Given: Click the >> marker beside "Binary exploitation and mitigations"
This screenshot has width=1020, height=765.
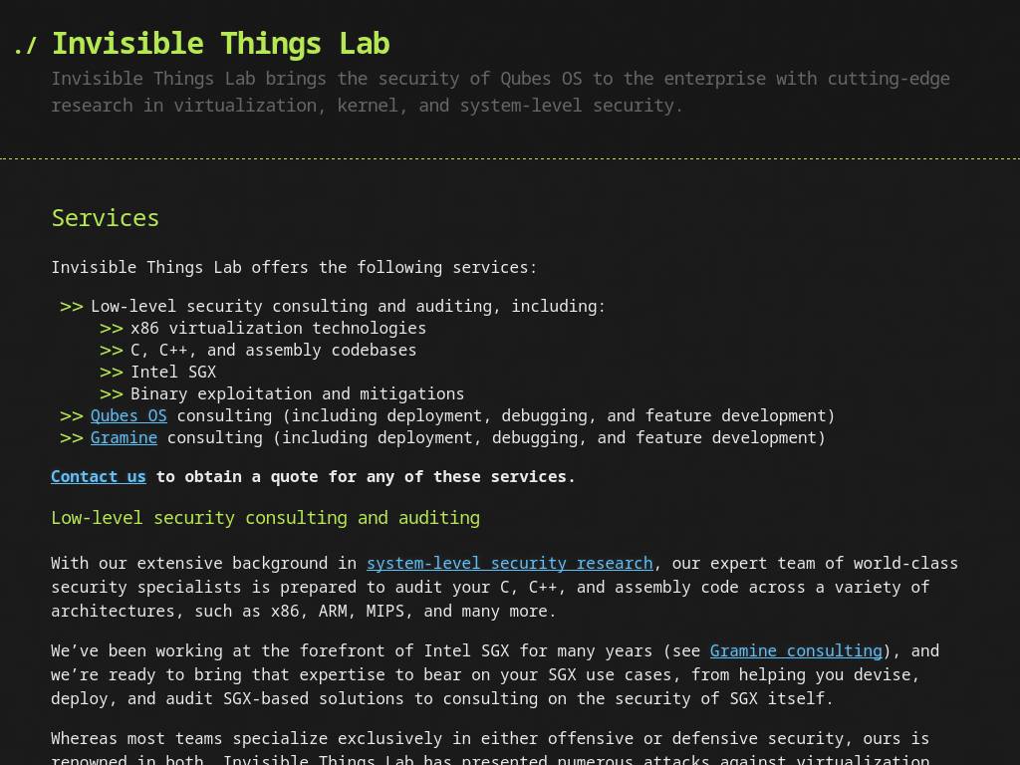Looking at the screenshot, I should 112,394.
